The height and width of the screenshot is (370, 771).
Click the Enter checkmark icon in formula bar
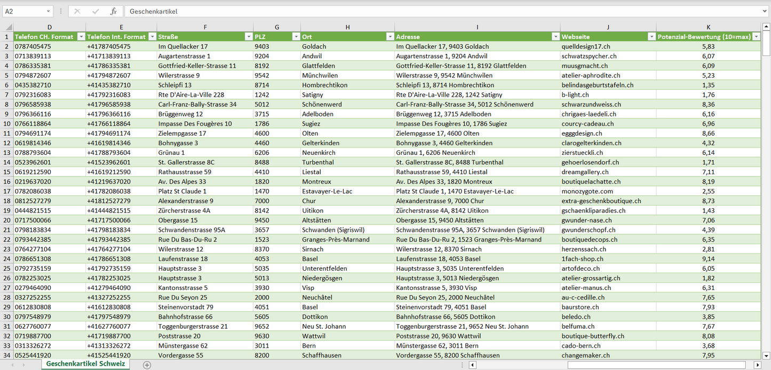click(96, 11)
